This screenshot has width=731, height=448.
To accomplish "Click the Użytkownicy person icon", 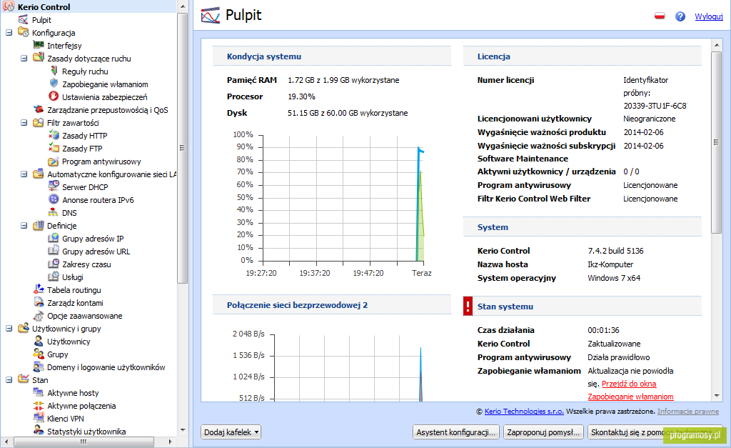I will (x=39, y=341).
